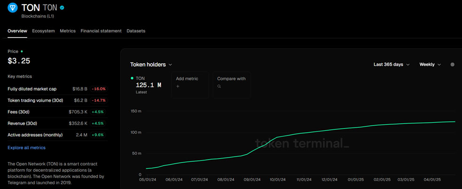Viewport: 462px width, 189px height.
Task: Click the plus icon under Add metric
Action: (x=177, y=86)
